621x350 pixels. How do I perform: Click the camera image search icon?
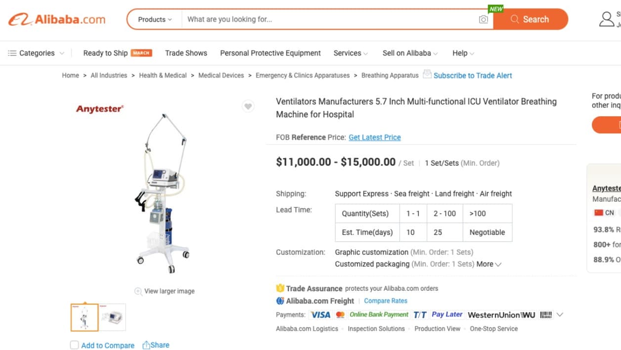pyautogui.click(x=483, y=19)
